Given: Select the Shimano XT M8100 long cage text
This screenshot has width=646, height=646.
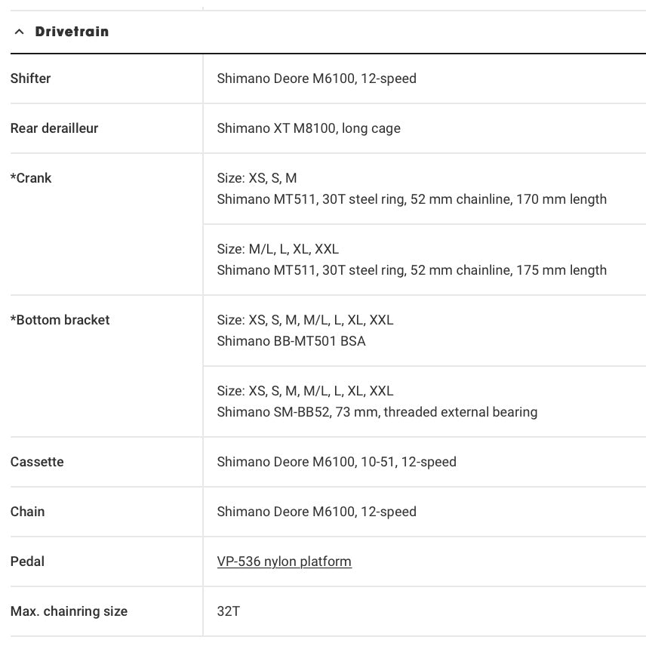Looking at the screenshot, I should point(309,128).
